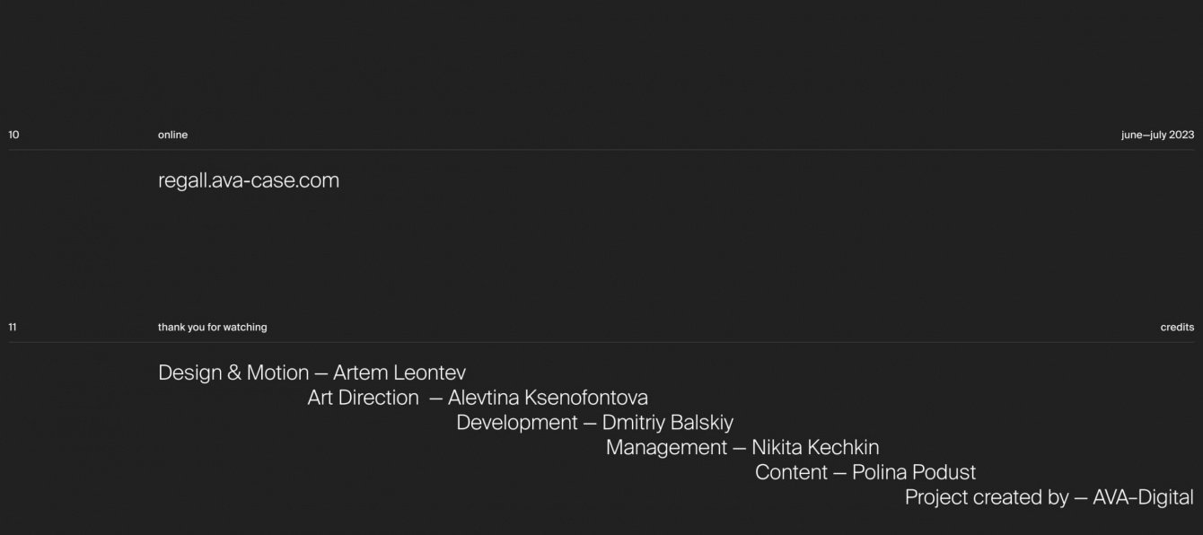The width and height of the screenshot is (1203, 535).
Task: Select the name Polina Podust
Action: pyautogui.click(x=913, y=473)
